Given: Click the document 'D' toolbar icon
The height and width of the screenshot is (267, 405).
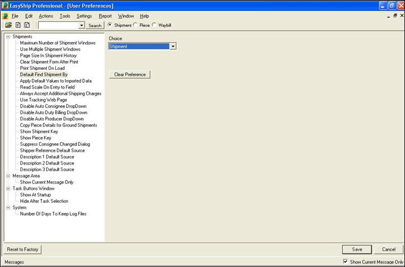Looking at the screenshot, I should coord(18,25).
